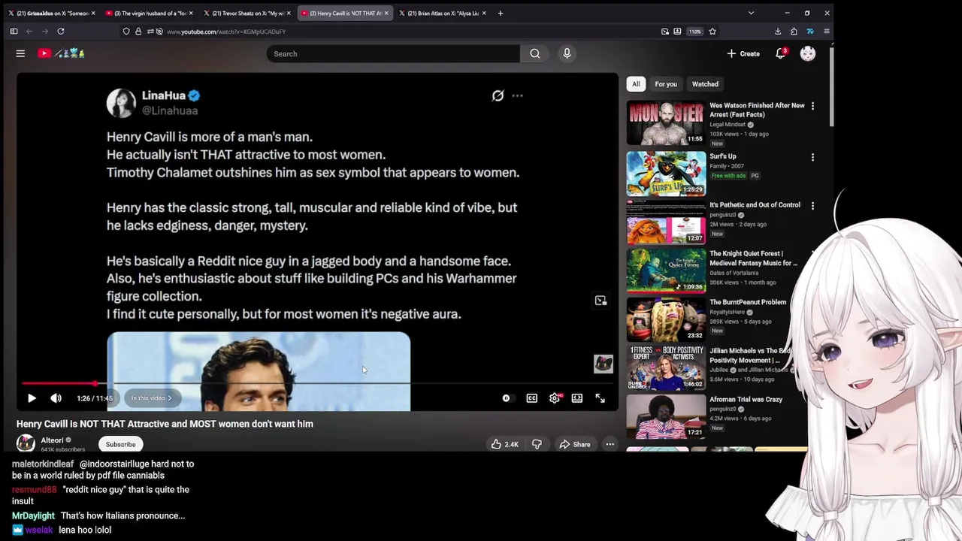
Task: Switch to theater mode
Action: point(577,398)
